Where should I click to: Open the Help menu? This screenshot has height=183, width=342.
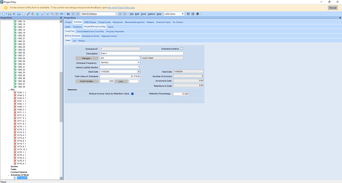point(159,14)
